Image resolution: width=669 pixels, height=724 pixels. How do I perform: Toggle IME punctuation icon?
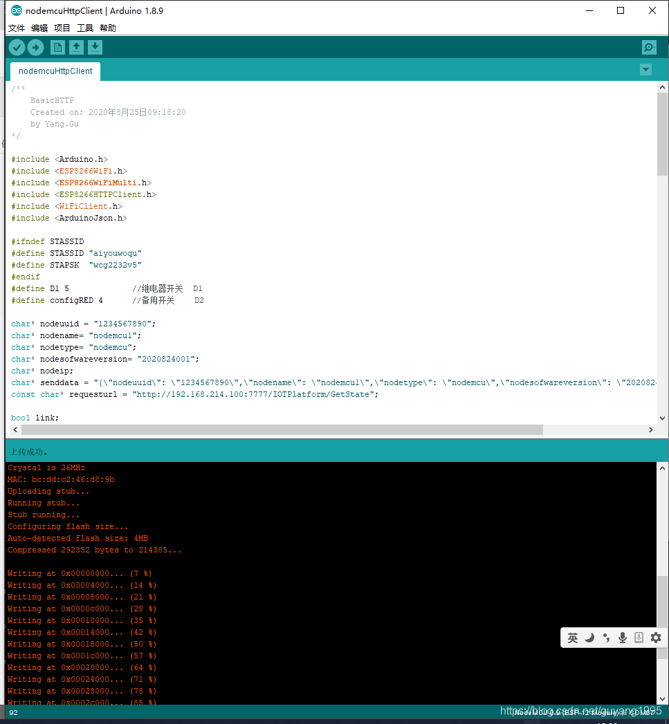(x=606, y=638)
